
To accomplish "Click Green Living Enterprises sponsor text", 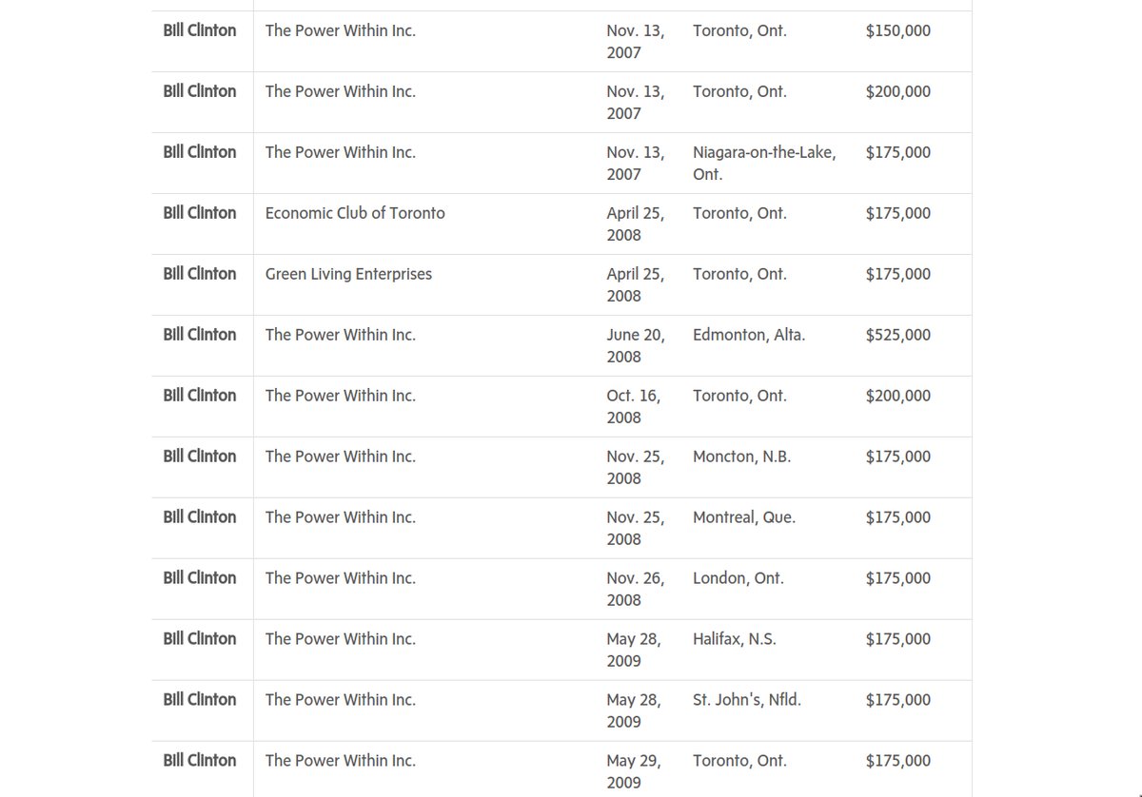I will tap(348, 274).
